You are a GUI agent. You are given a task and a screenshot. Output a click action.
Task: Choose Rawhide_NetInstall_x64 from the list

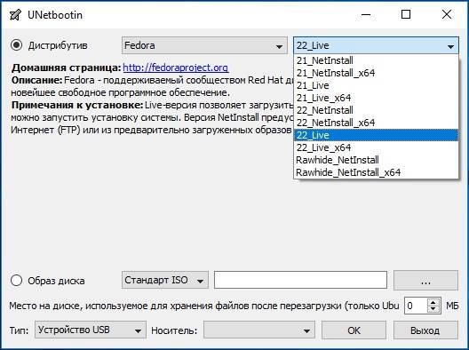click(376, 172)
